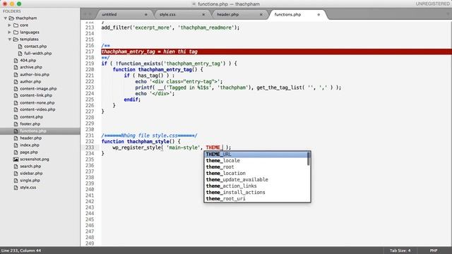This screenshot has height=254, width=452.
Task: Switch to the untitled tab
Action: tap(124, 14)
